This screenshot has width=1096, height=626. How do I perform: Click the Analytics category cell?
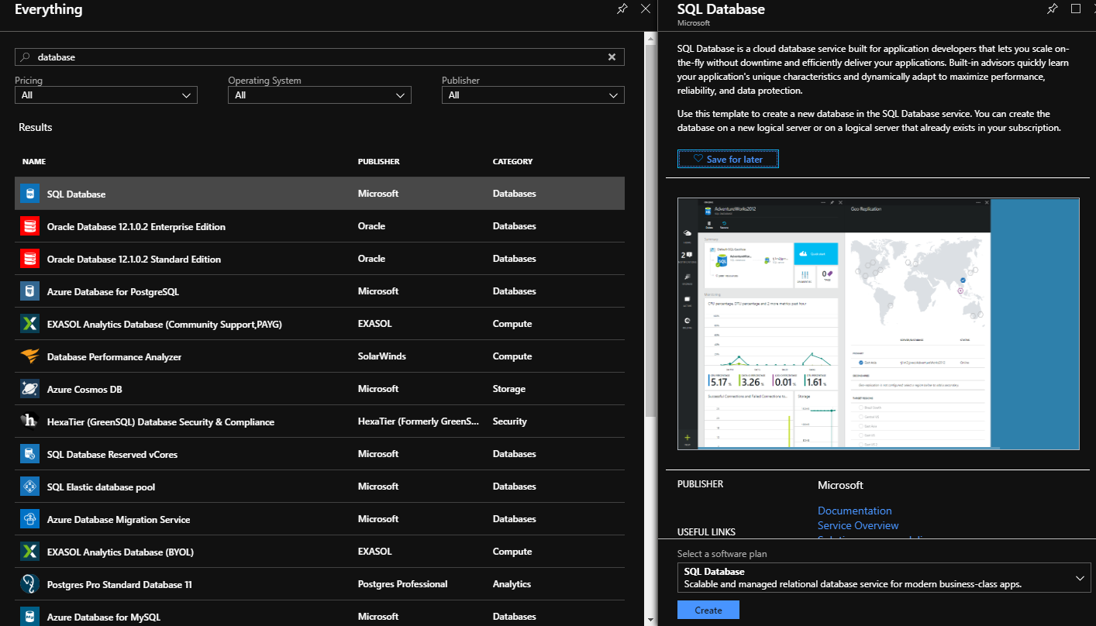512,584
